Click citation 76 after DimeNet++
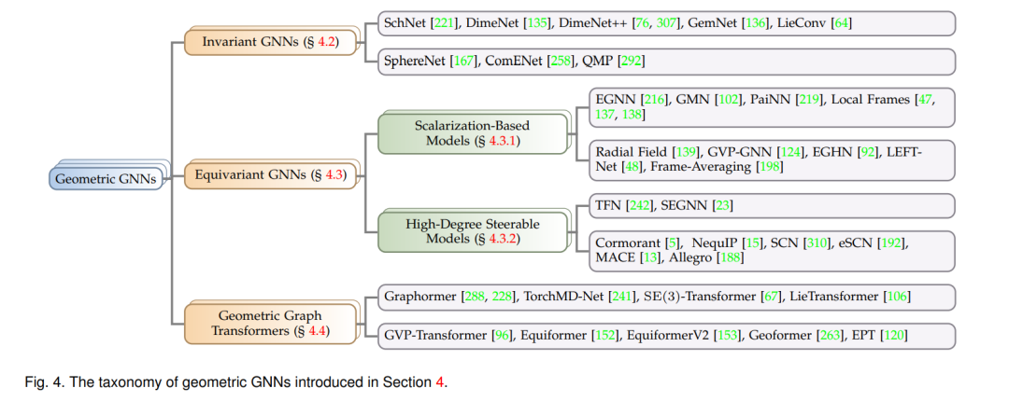Image resolution: width=1009 pixels, height=402 pixels. click(x=642, y=23)
